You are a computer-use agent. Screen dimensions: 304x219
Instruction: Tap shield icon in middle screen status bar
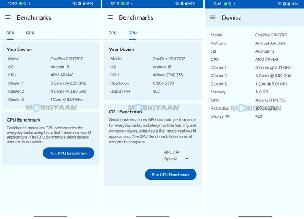coord(127,3)
